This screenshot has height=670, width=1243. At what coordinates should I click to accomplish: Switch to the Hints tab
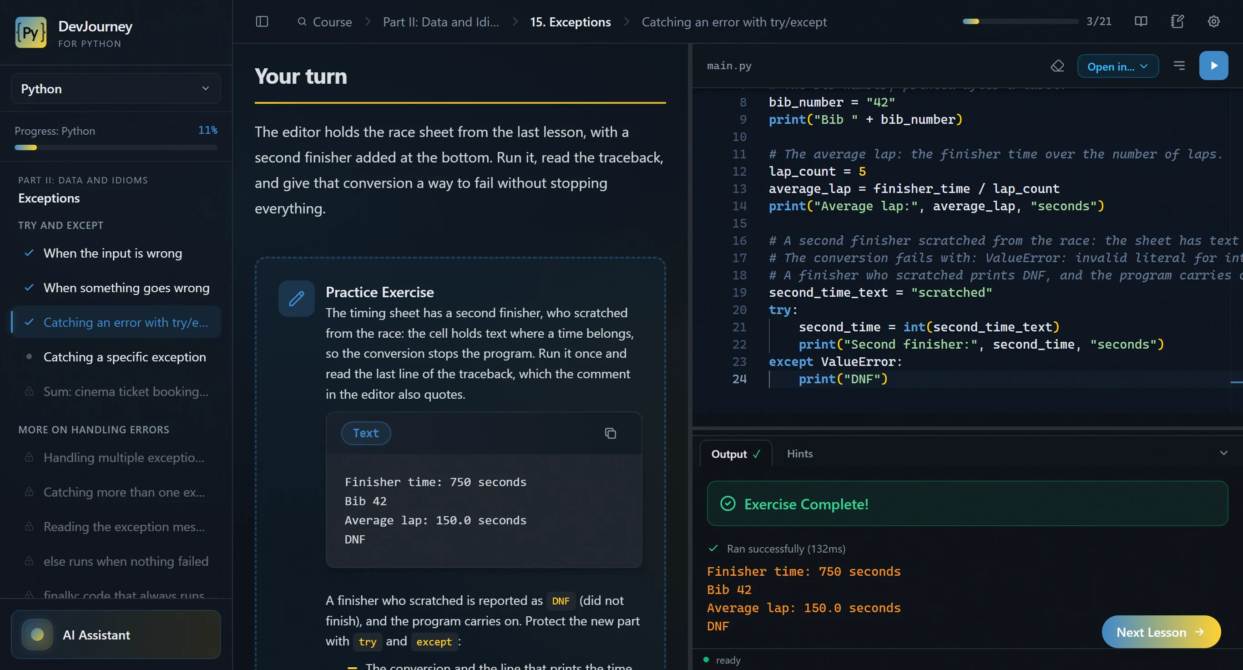point(799,454)
